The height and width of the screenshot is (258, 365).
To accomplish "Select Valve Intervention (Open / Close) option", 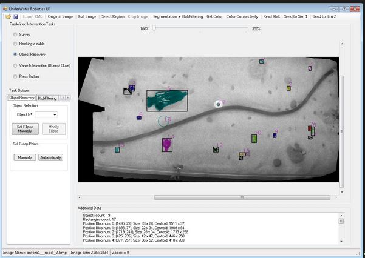I will (16, 65).
